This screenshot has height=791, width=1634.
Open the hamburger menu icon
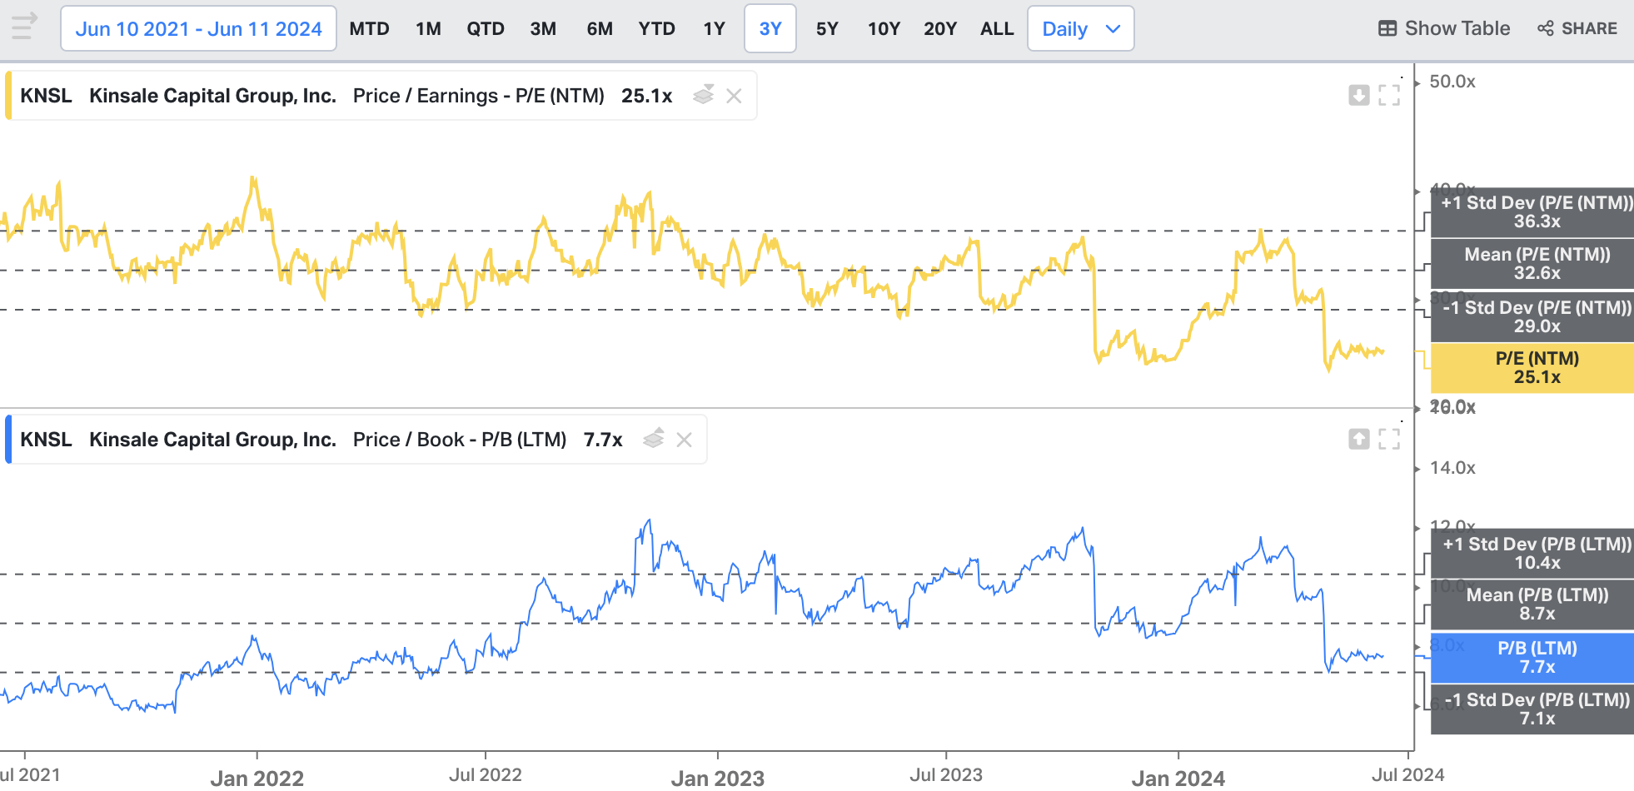(x=24, y=27)
